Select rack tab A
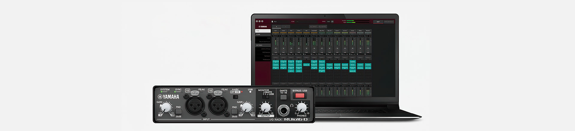Viewport: 575px width, 131px height. click(277, 26)
